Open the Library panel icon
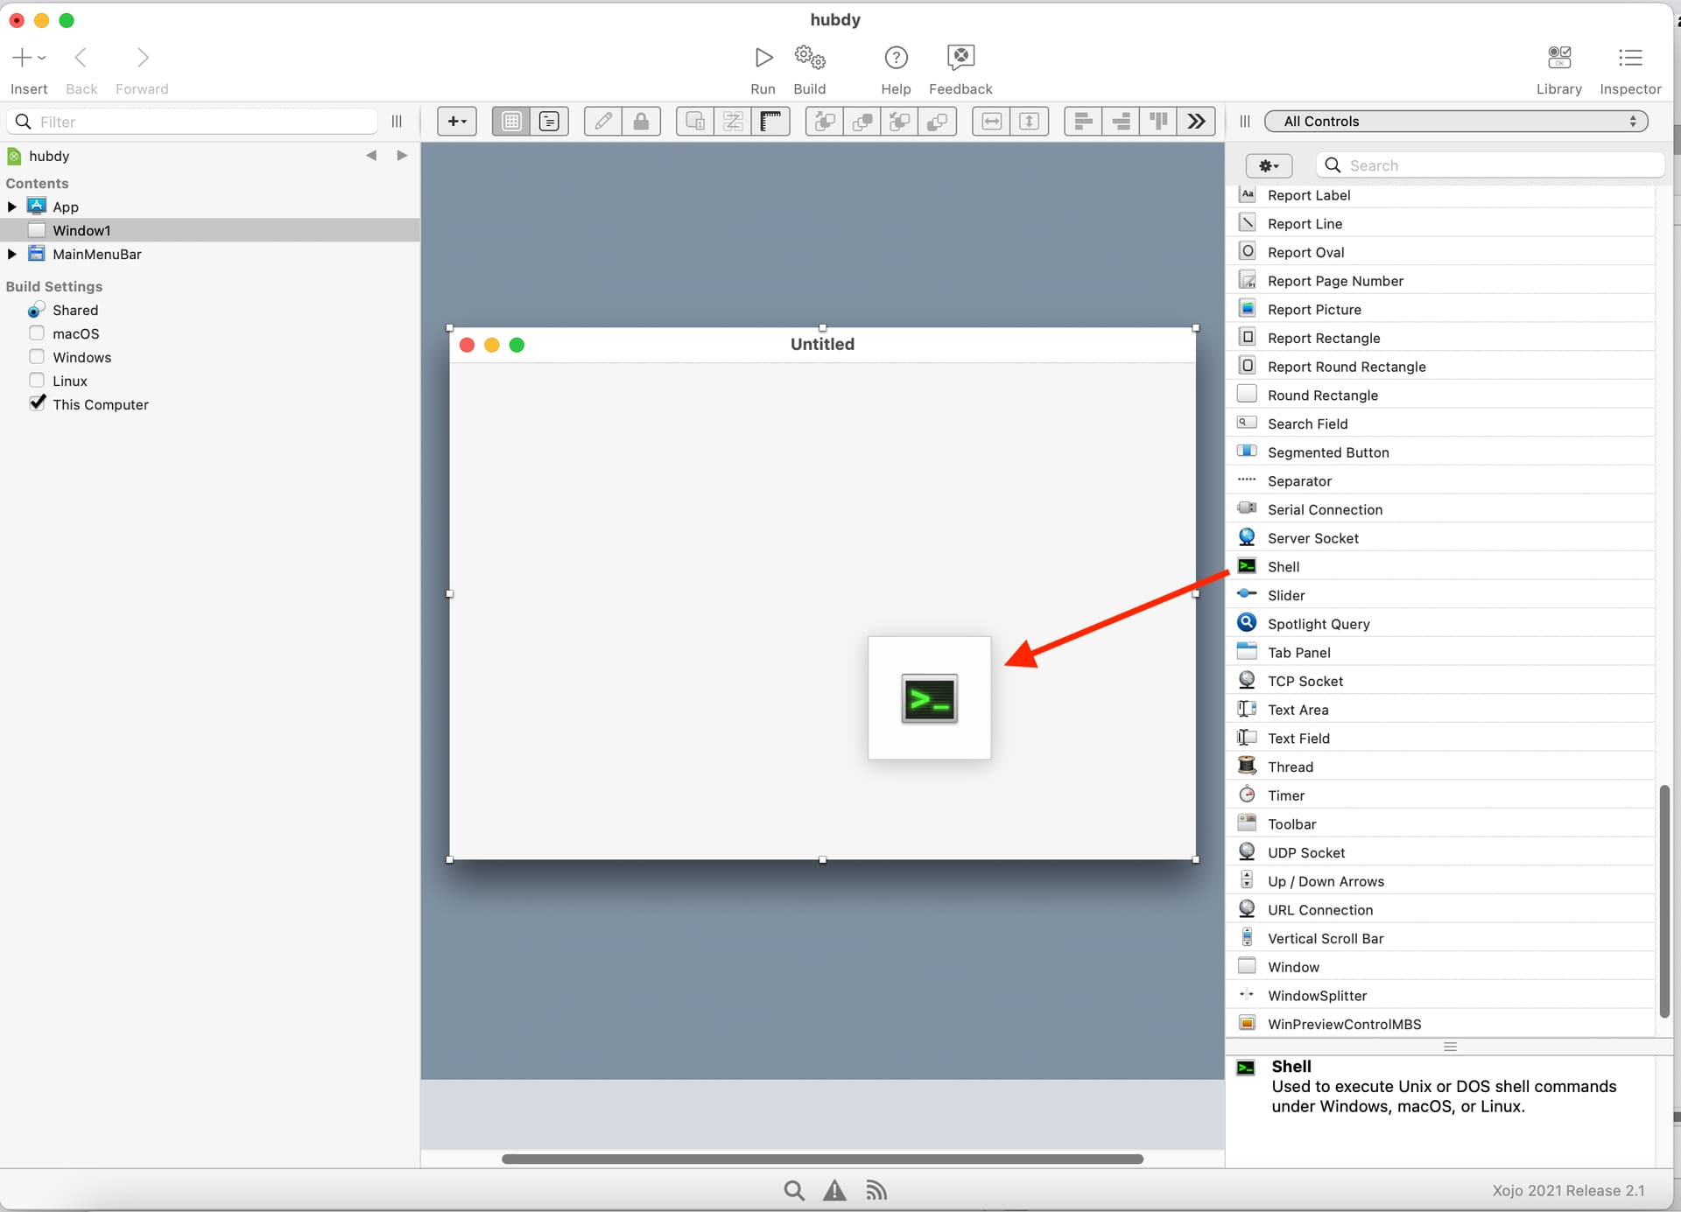 pyautogui.click(x=1558, y=58)
